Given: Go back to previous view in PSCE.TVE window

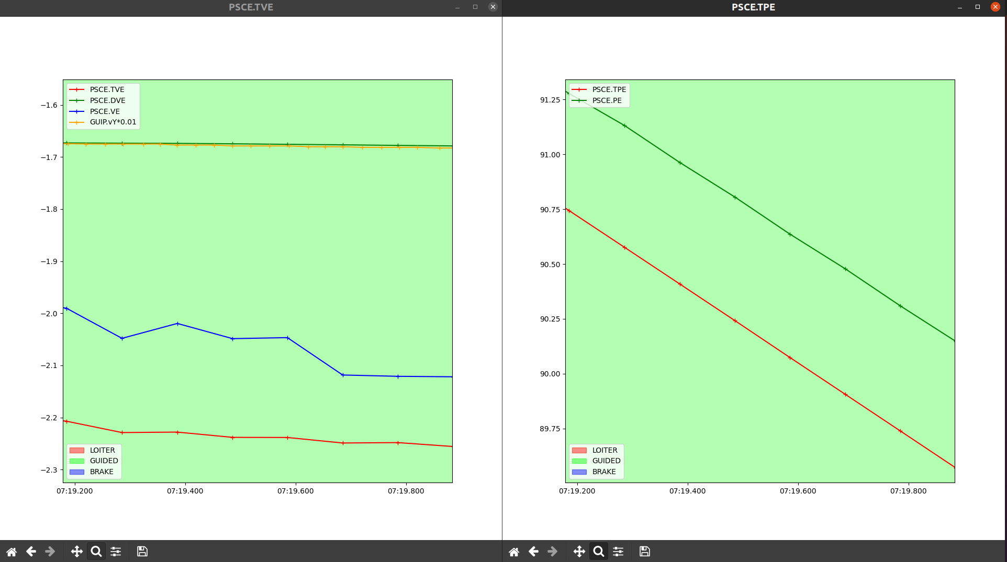Looking at the screenshot, I should click(31, 552).
